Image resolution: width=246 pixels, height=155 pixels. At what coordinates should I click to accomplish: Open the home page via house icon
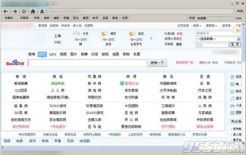(33, 11)
